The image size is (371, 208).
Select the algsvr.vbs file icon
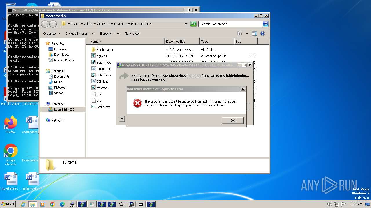[x=94, y=62]
